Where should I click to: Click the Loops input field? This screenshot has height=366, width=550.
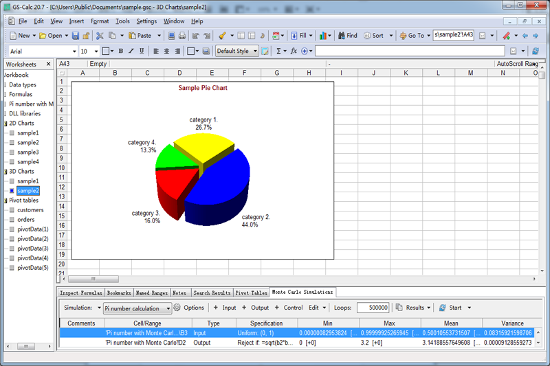373,308
